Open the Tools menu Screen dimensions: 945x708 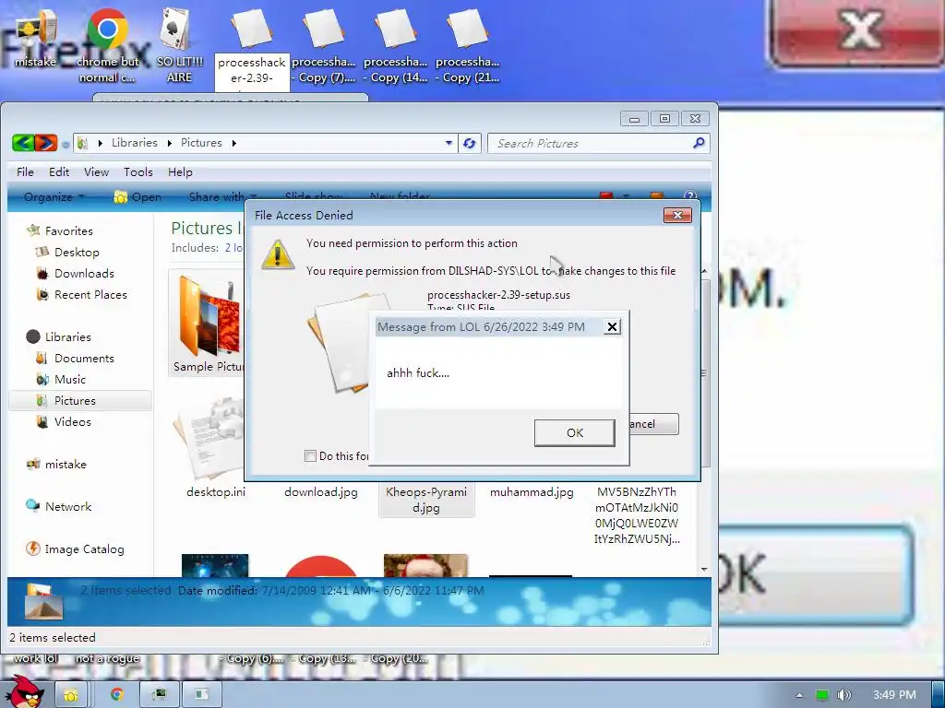click(138, 172)
